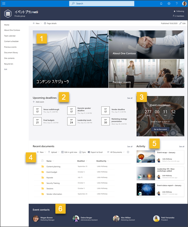Open About One Contoso navigation item

(12, 30)
